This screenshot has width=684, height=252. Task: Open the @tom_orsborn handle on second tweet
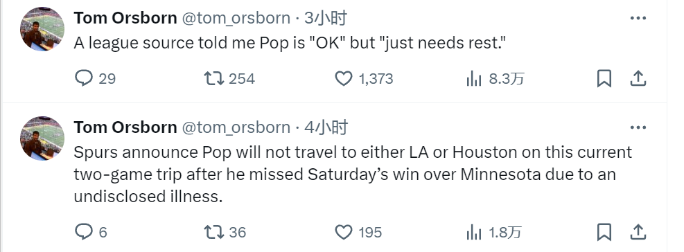236,128
